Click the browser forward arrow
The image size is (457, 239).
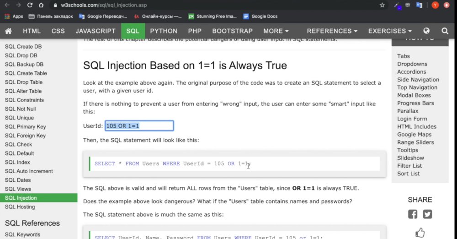pos(18,5)
